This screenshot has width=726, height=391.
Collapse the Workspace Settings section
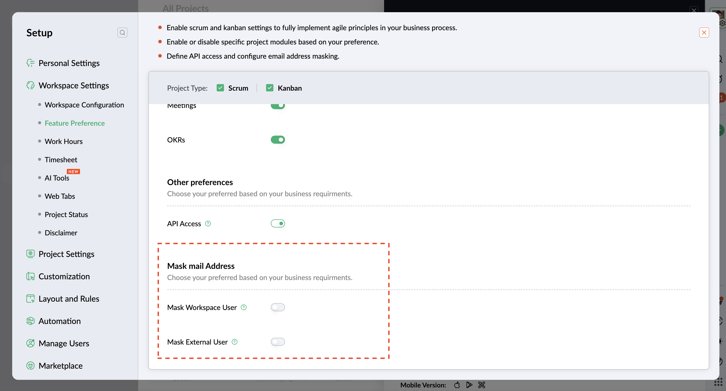pyautogui.click(x=74, y=85)
